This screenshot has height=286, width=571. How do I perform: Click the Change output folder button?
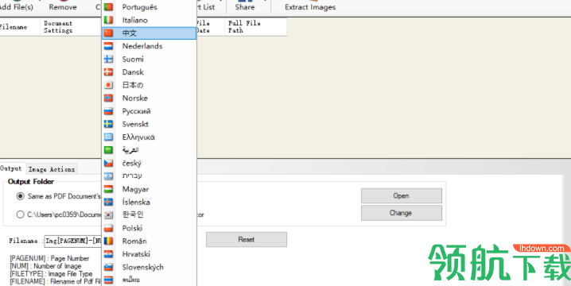(402, 213)
